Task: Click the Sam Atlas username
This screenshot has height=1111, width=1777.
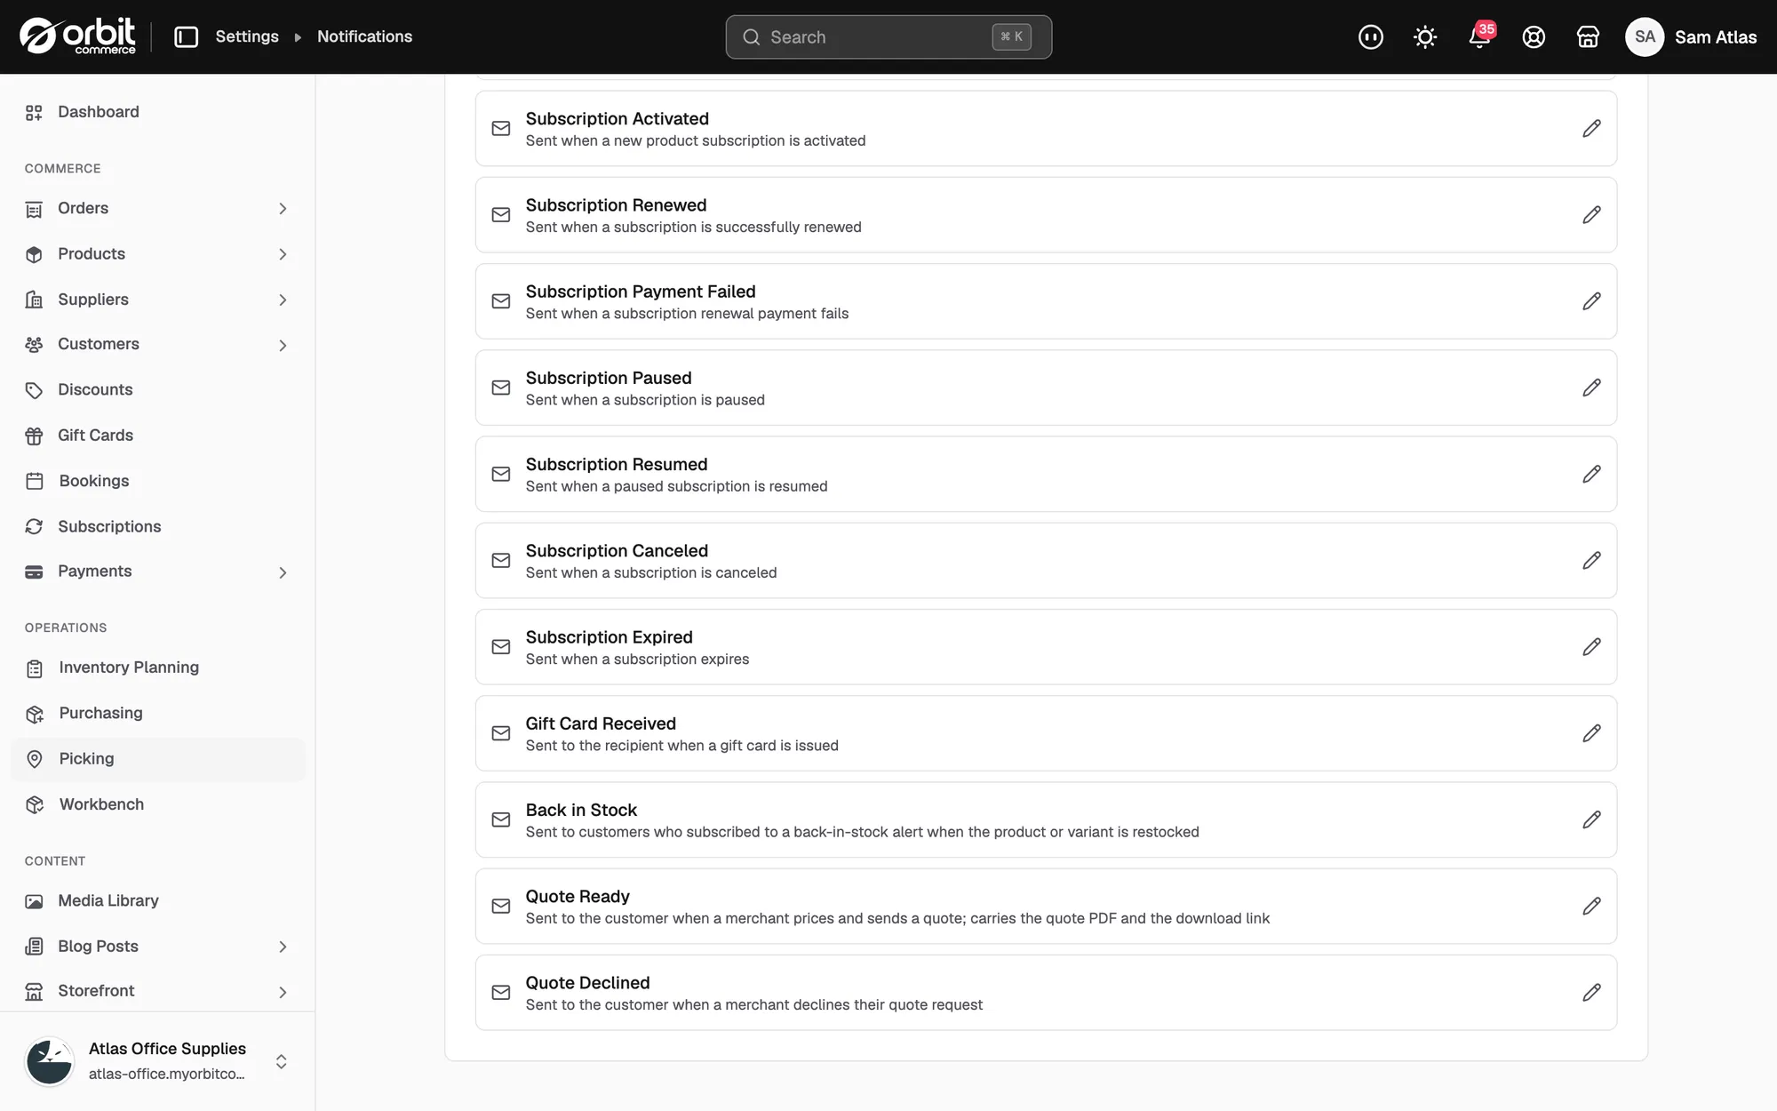Action: [x=1715, y=37]
